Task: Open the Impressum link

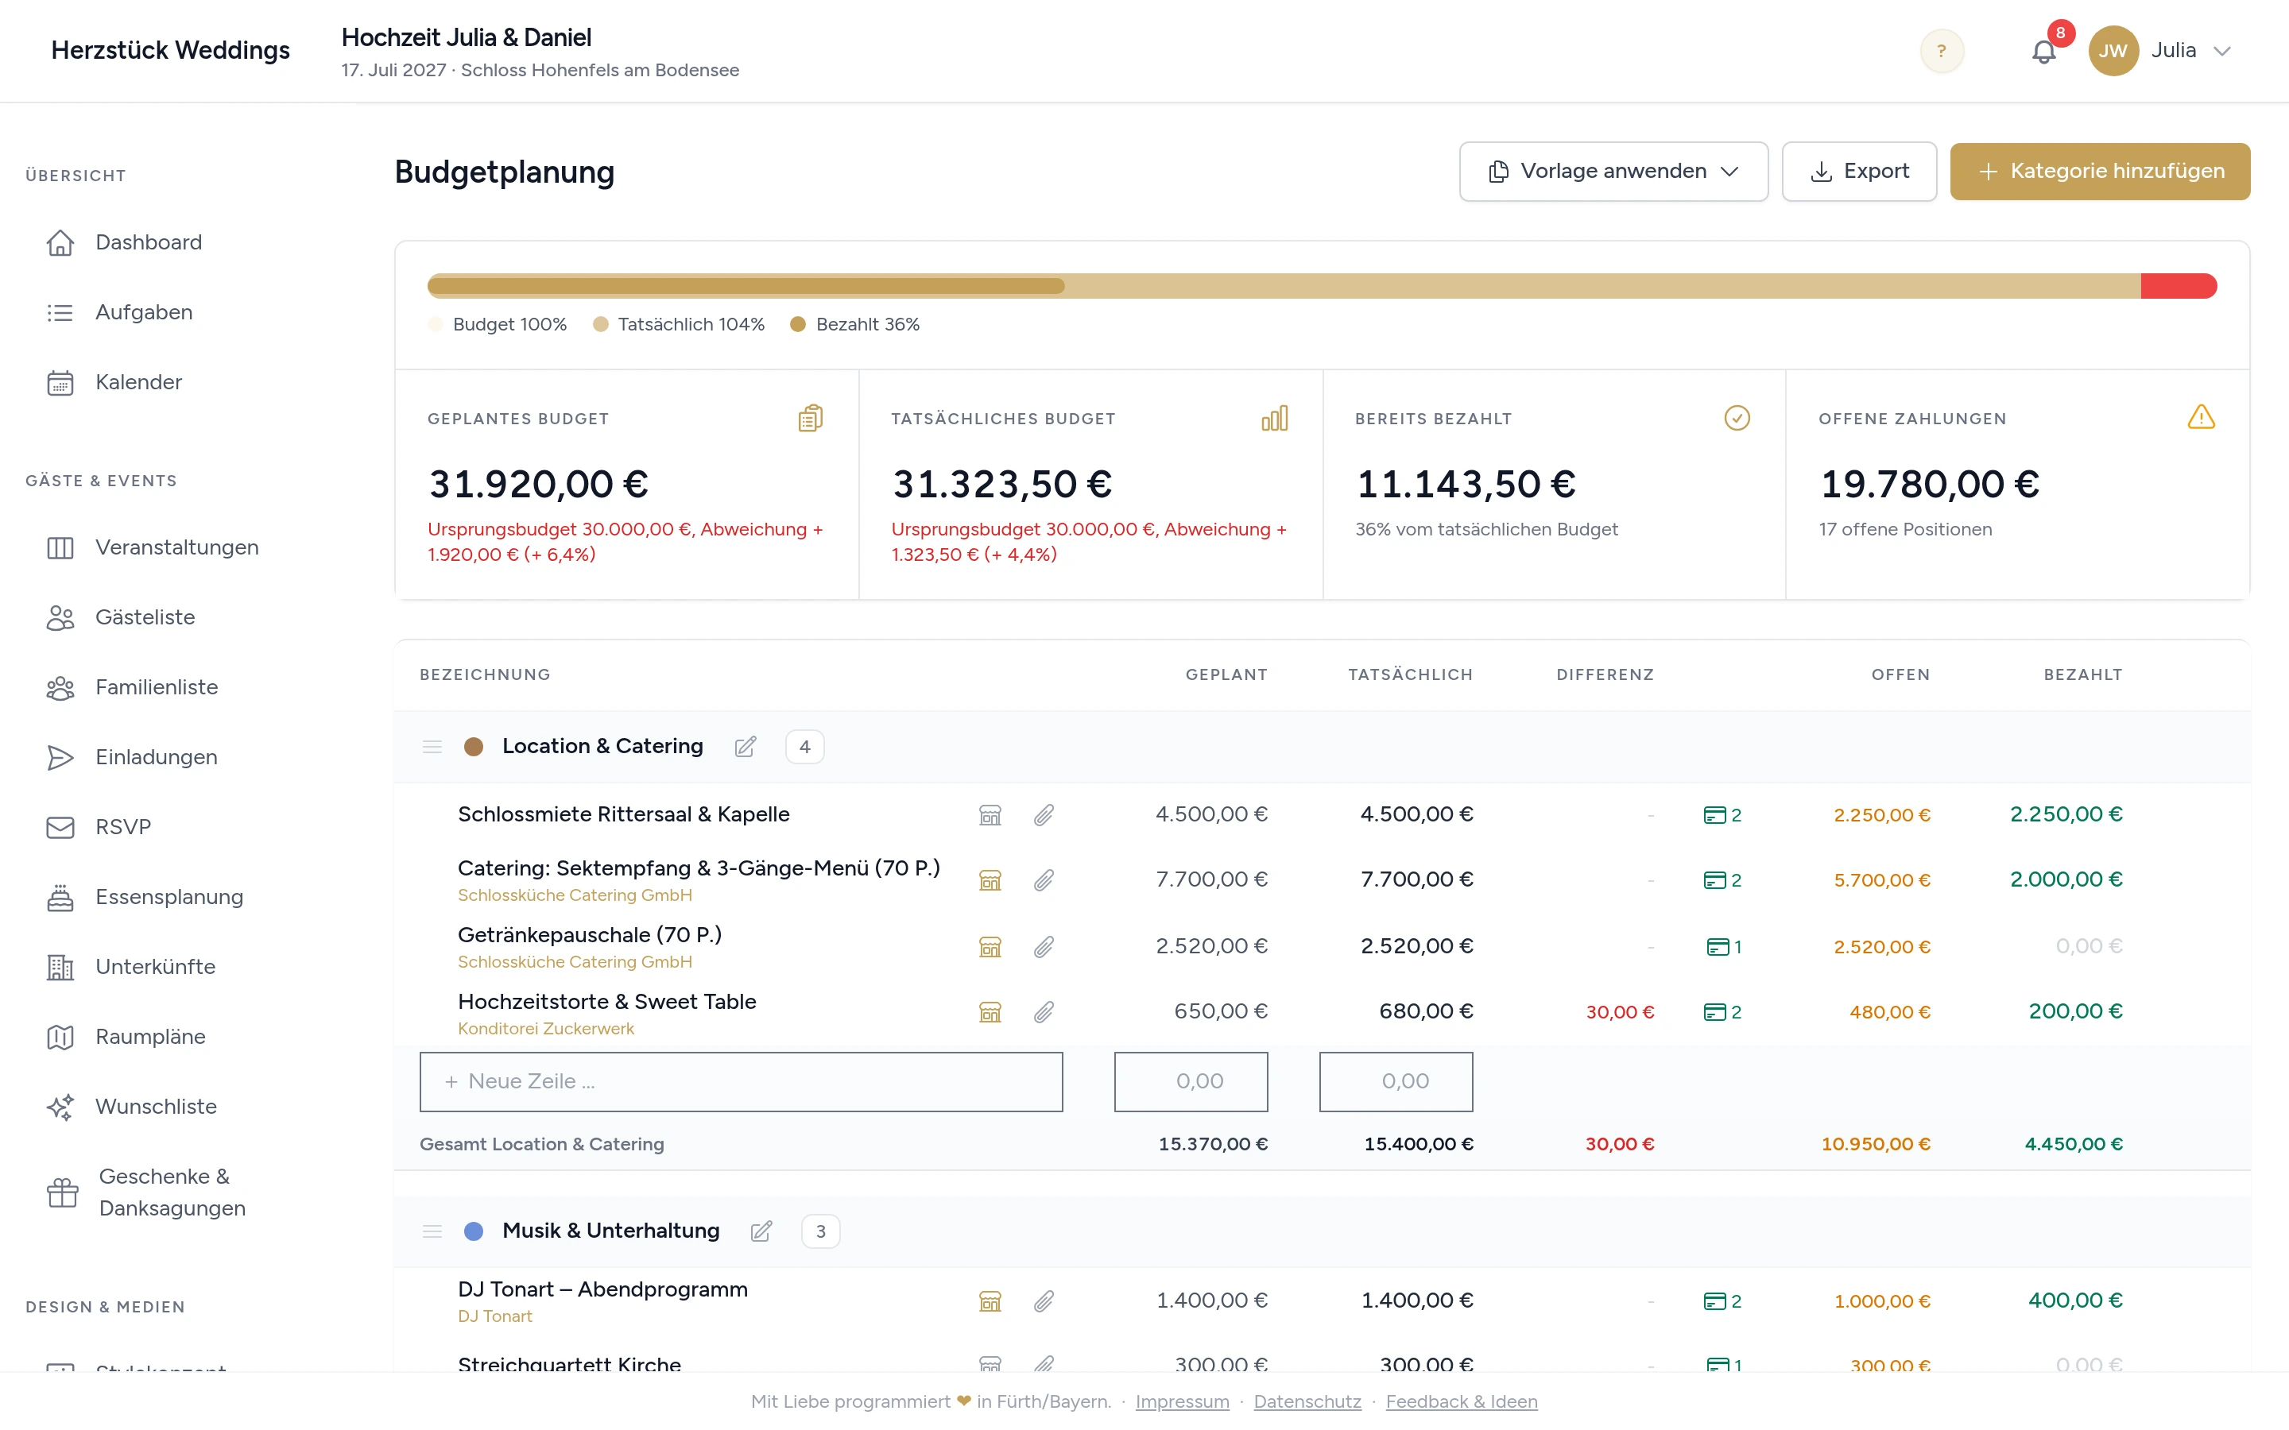Action: [x=1183, y=1401]
